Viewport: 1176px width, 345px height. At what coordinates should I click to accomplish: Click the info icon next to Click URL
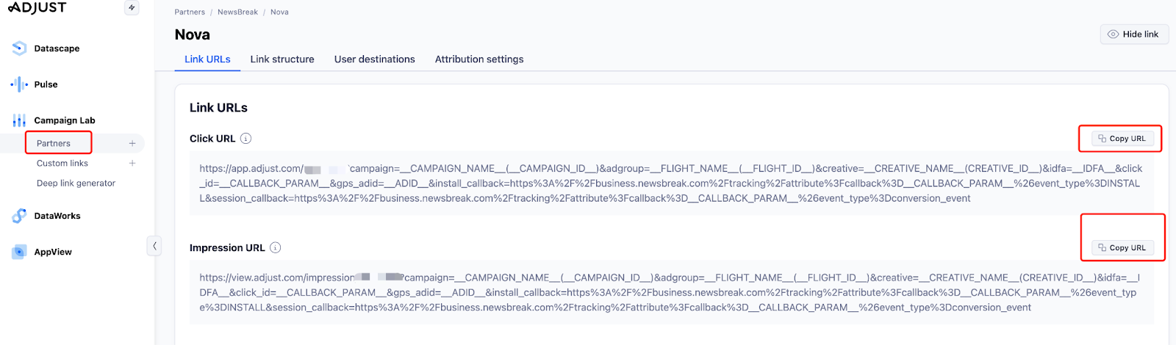[246, 139]
